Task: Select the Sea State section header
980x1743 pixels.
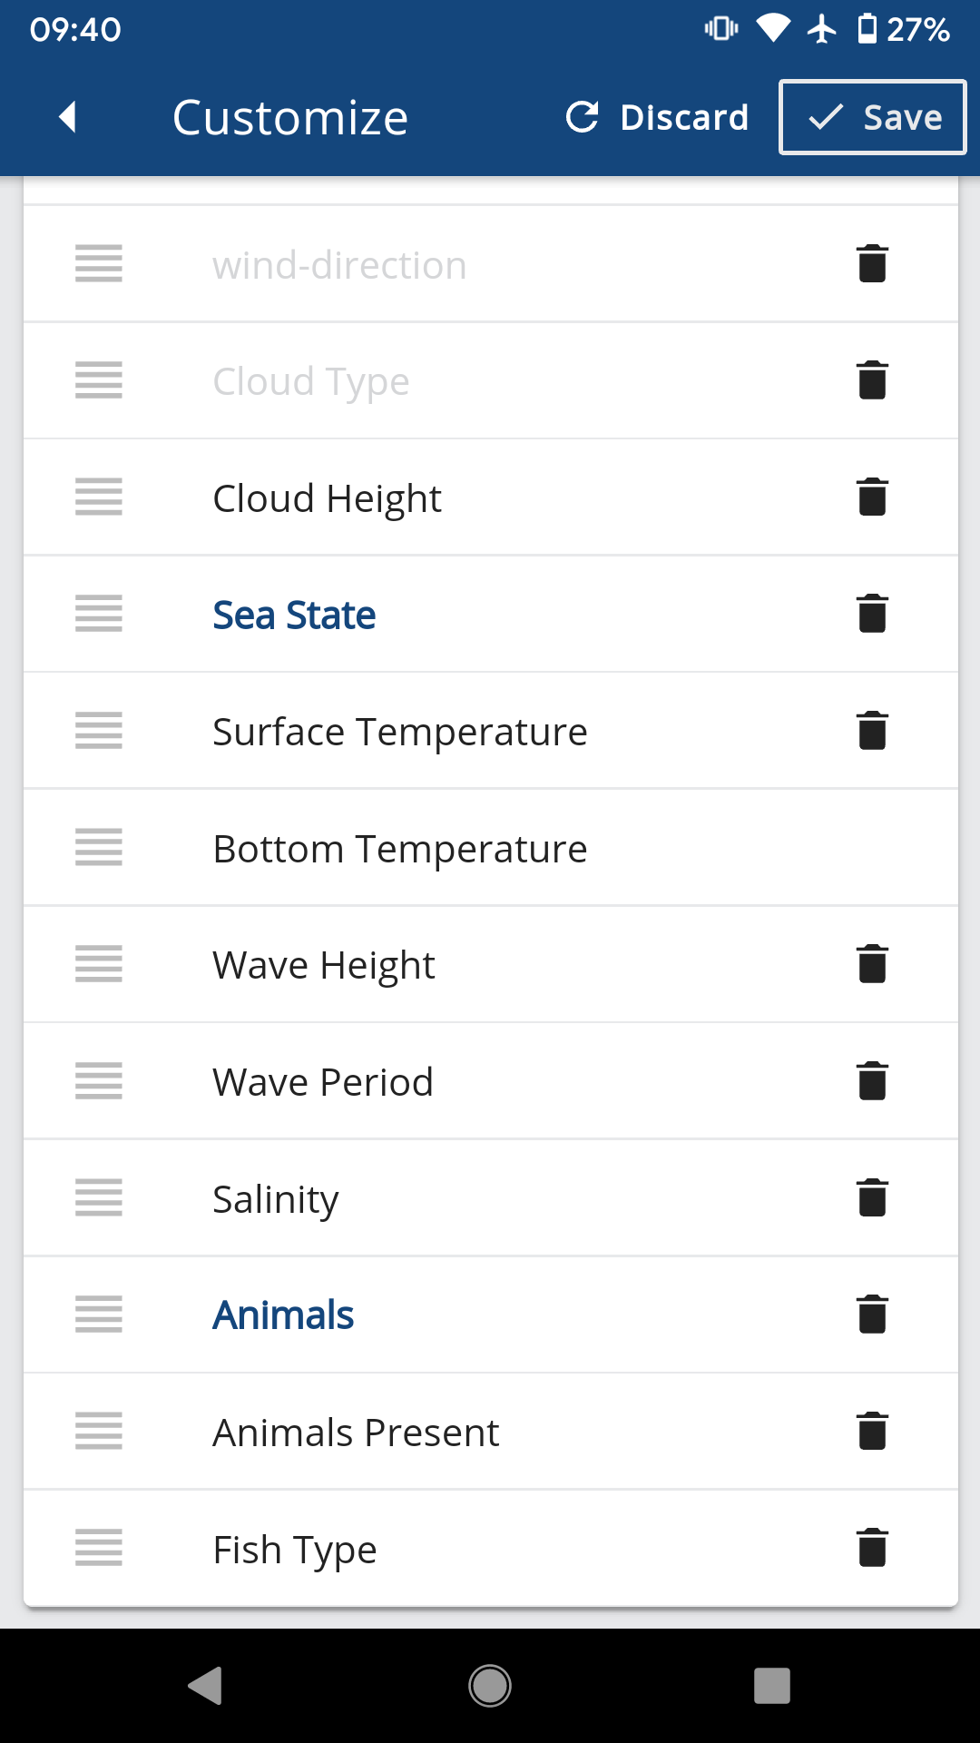Action: [294, 615]
